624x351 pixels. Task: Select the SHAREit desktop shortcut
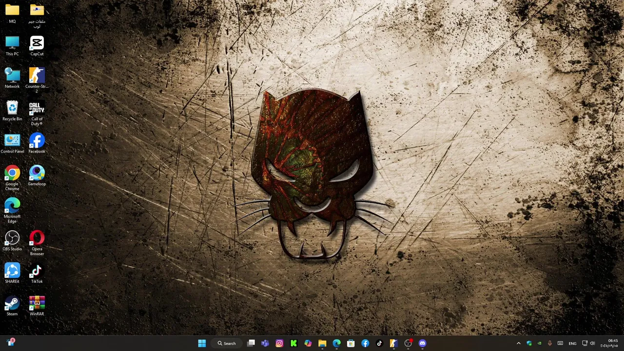[x=12, y=273]
